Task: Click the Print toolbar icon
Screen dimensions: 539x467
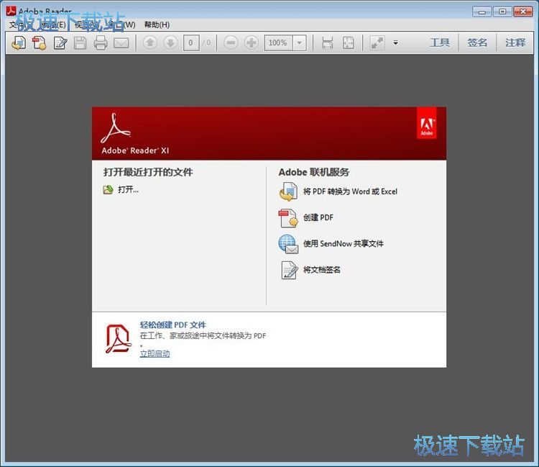Action: pos(101,43)
